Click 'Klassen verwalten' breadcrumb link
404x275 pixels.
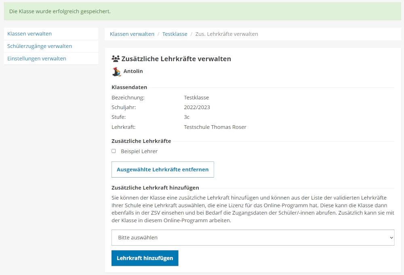(132, 34)
